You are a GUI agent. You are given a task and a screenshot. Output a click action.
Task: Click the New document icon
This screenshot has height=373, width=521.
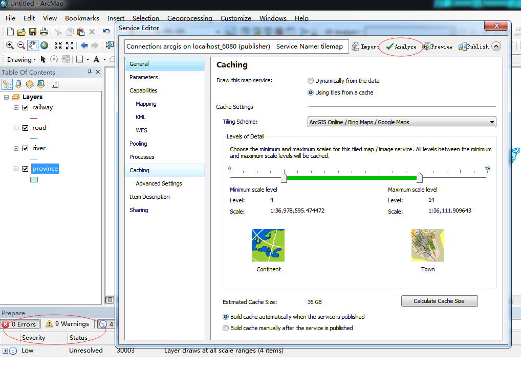[10, 32]
